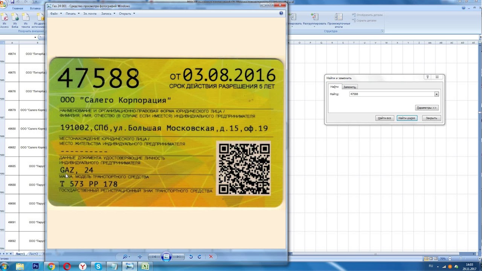Select Excel column header Z
The image size is (482, 271).
click(419, 43)
